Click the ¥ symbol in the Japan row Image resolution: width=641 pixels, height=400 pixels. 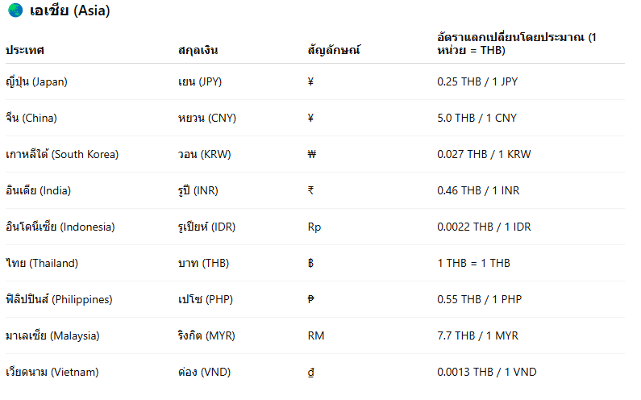(x=311, y=82)
